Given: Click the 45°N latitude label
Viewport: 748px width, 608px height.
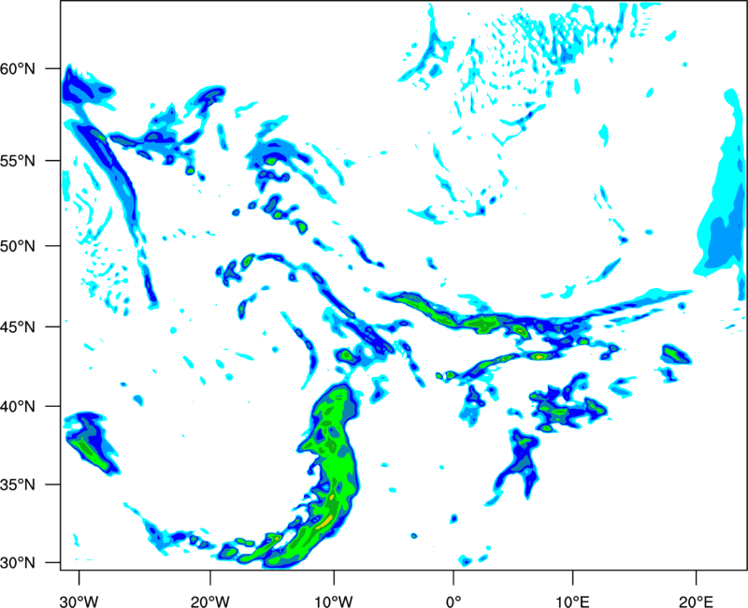Looking at the screenshot, I should coord(18,326).
